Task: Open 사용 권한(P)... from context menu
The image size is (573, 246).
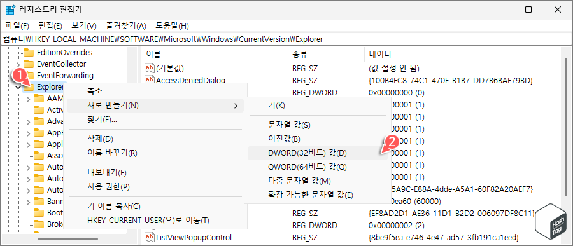Action: (155, 187)
